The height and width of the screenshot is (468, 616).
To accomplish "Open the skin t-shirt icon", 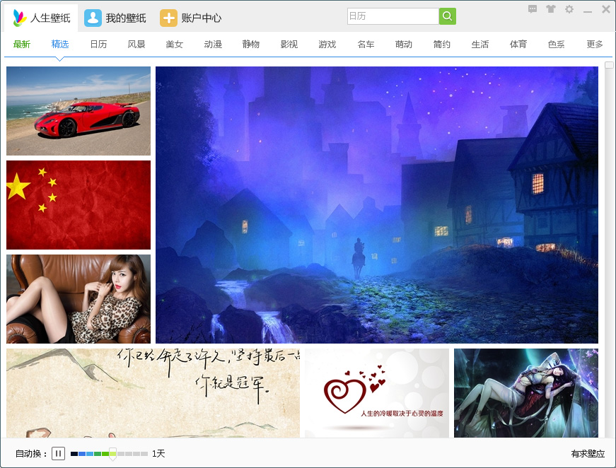I will click(x=551, y=9).
